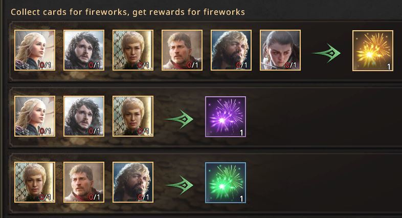Click green arrow before green firework
Viewport: 402px width, 218px height.
click(x=179, y=185)
